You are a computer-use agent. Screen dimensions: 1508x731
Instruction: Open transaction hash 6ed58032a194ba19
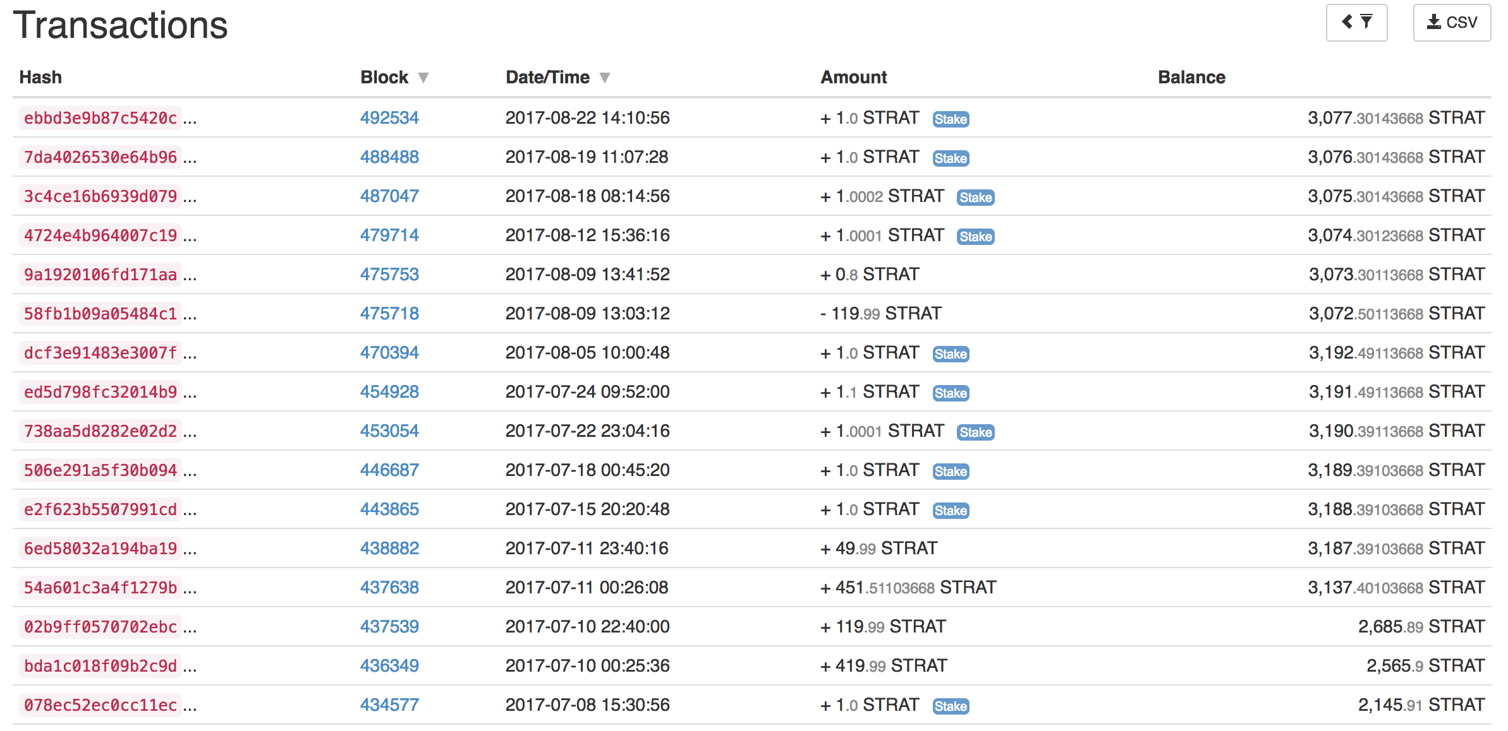tap(100, 549)
